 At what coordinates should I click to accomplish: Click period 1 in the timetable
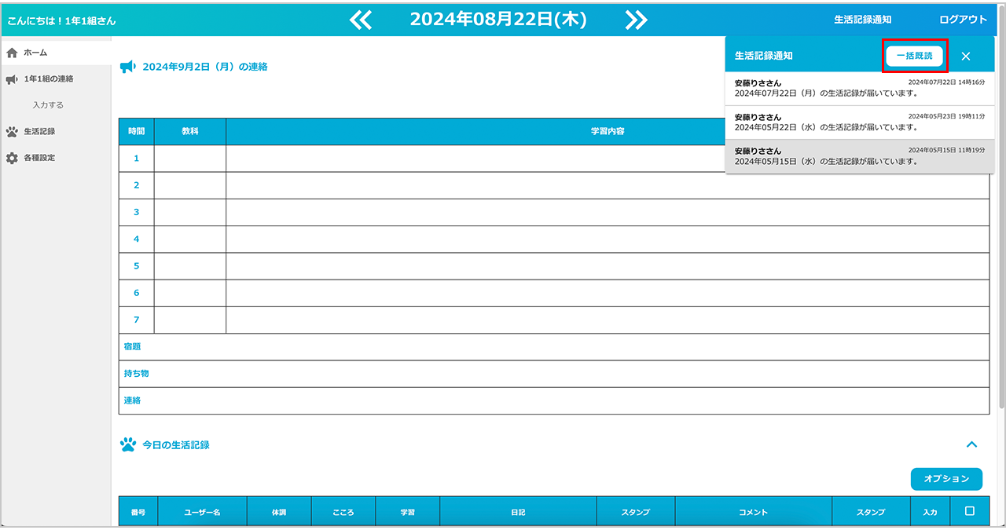click(x=136, y=159)
